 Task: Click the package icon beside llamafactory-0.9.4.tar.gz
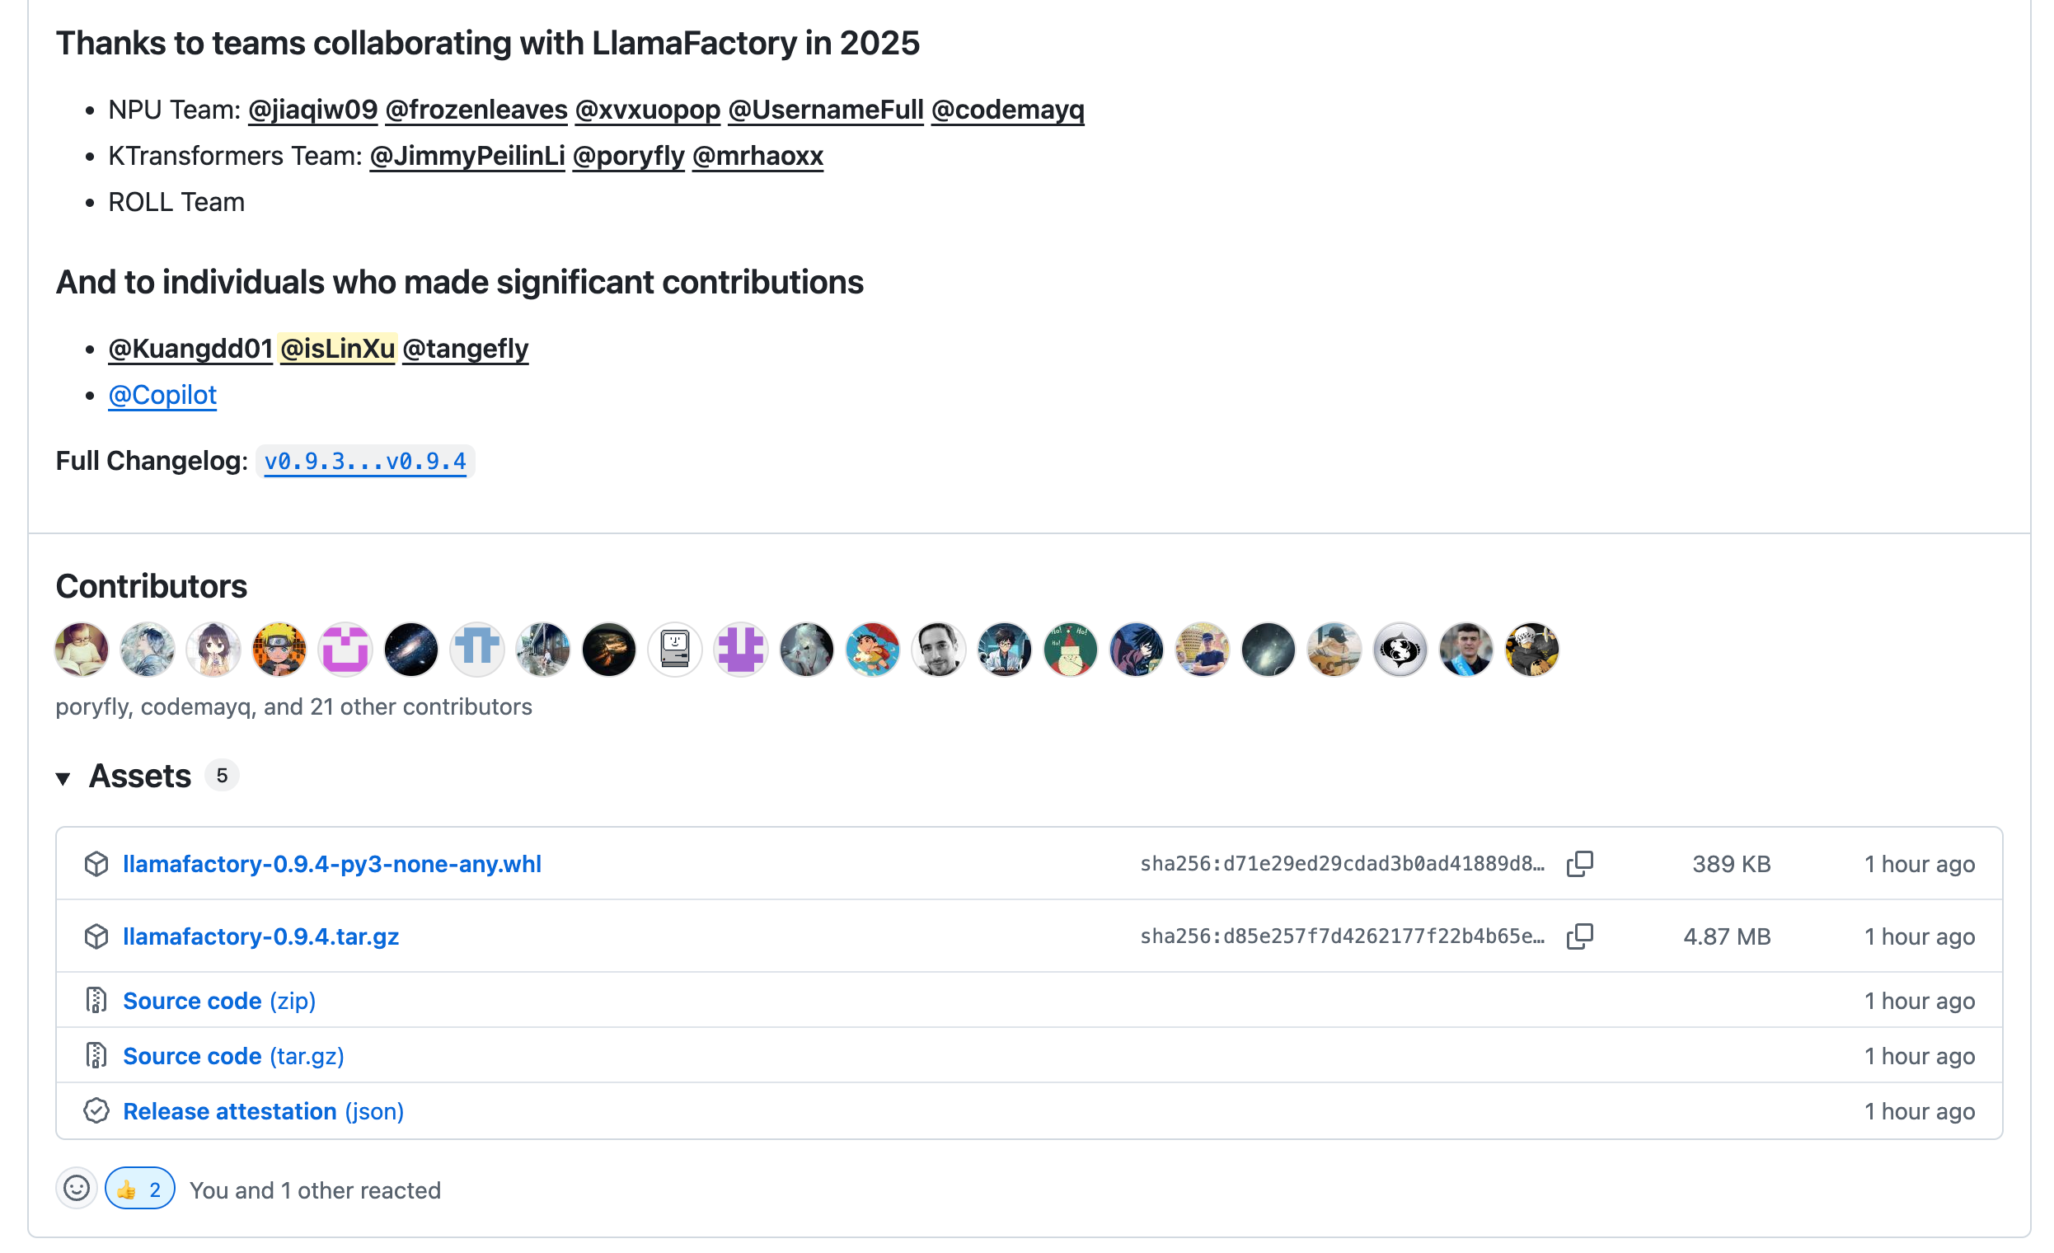click(x=97, y=936)
